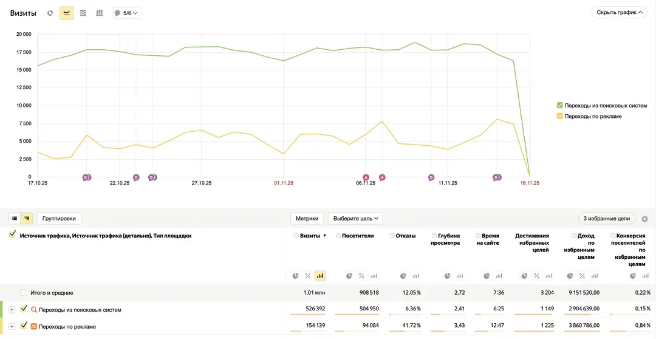Click the 526 392 visits cell
This screenshot has height=339, width=656.
316,309
